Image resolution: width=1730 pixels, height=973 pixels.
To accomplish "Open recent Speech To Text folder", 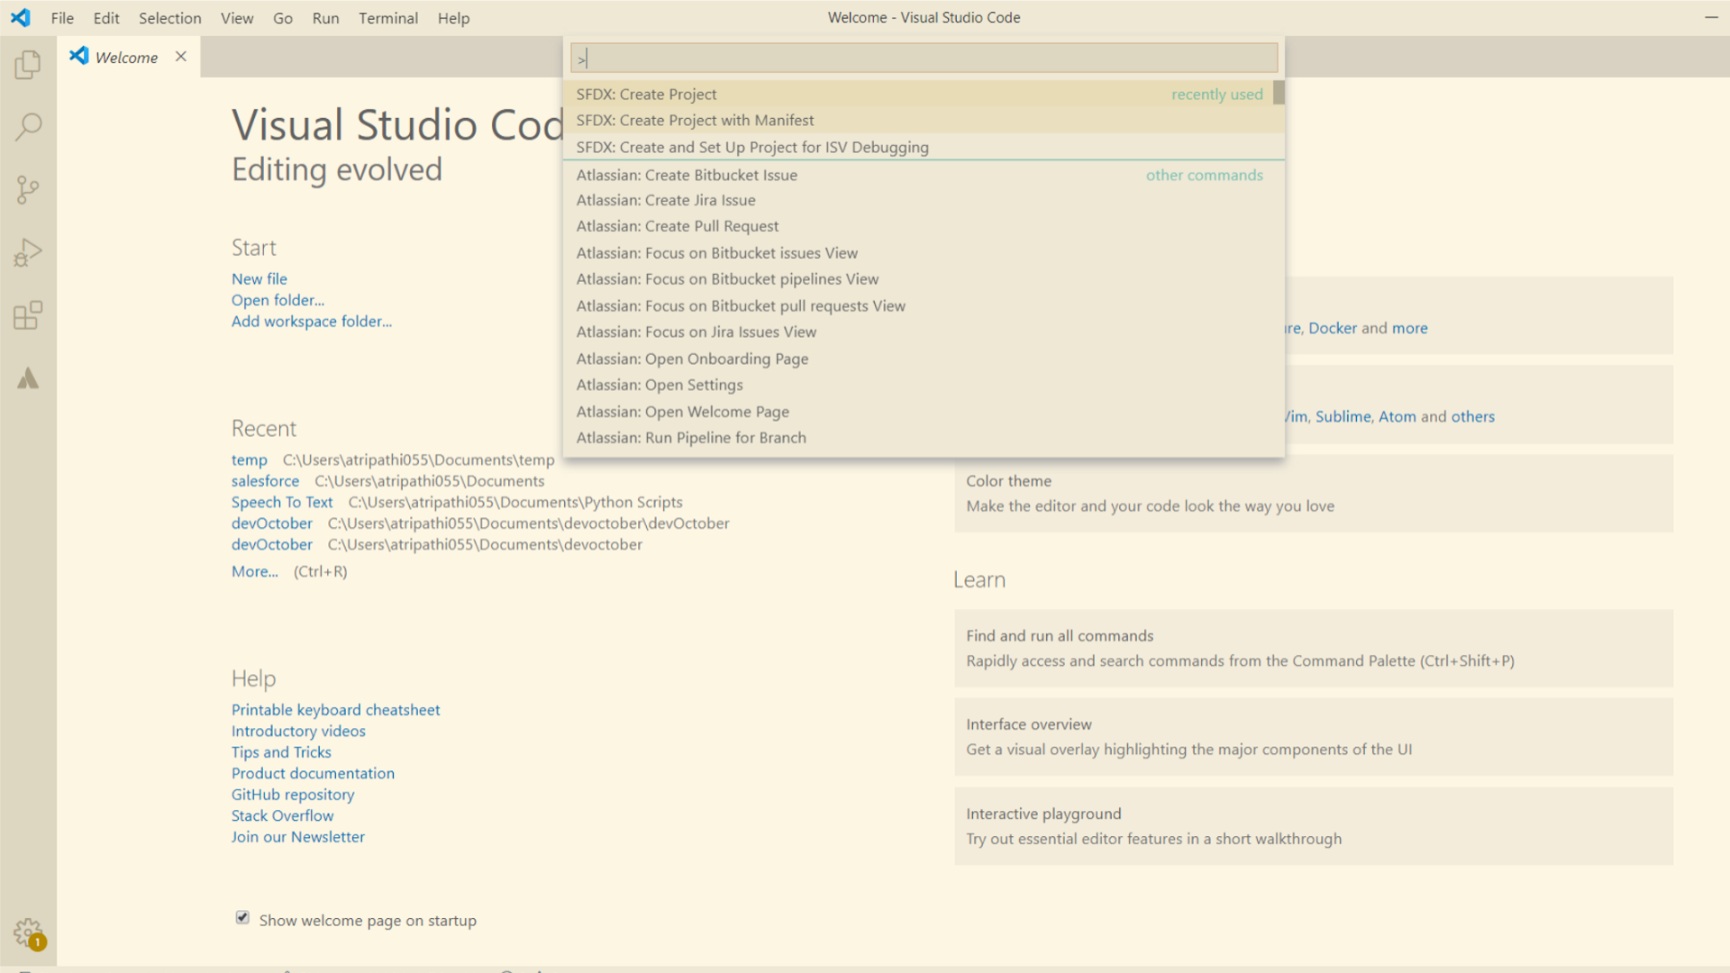I will pyautogui.click(x=282, y=502).
